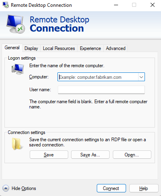Image resolution: width=161 pixels, height=196 pixels.
Task: Expand the Computer dropdown arrow
Action: coord(141,77)
